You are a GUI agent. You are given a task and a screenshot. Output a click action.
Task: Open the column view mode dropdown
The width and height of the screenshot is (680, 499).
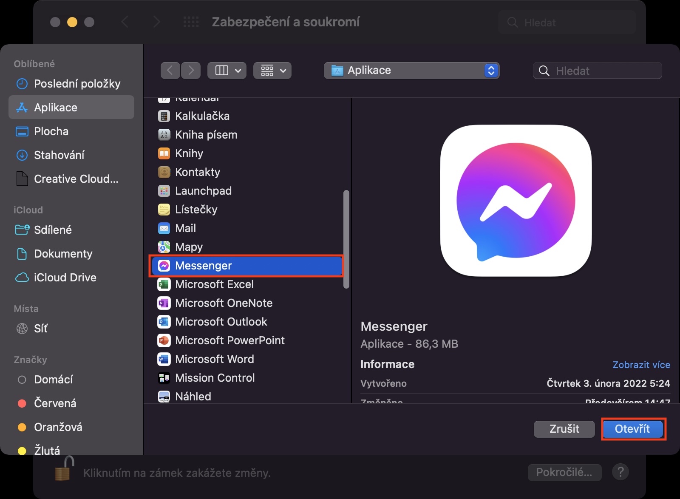pyautogui.click(x=227, y=71)
